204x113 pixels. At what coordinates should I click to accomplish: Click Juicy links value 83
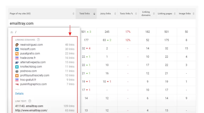[x=104, y=40]
